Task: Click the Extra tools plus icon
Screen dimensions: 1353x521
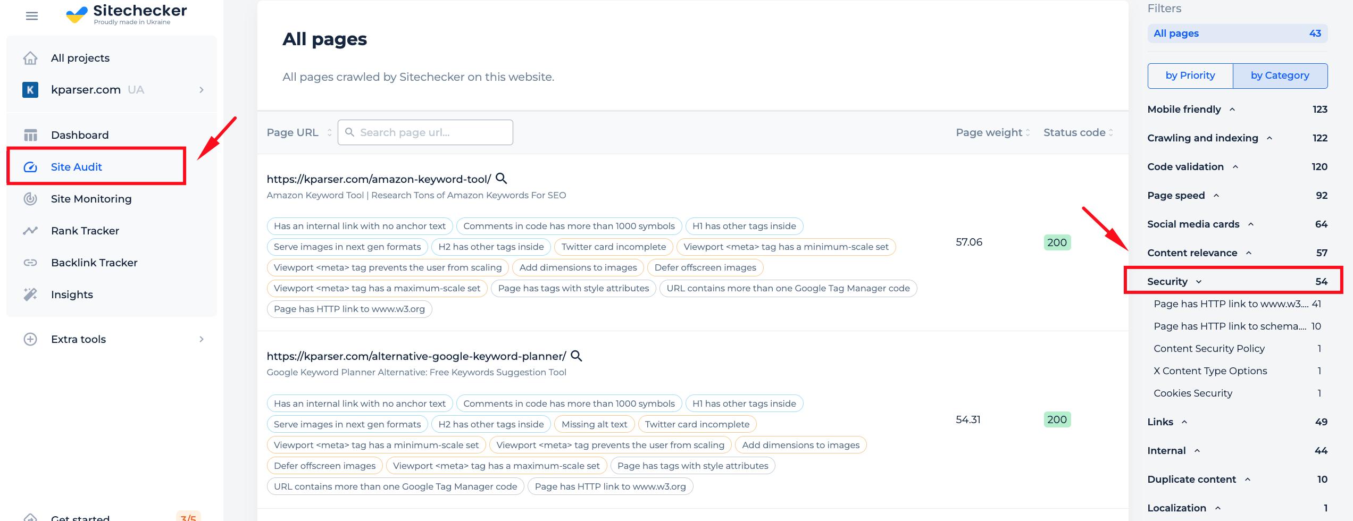Action: point(30,339)
